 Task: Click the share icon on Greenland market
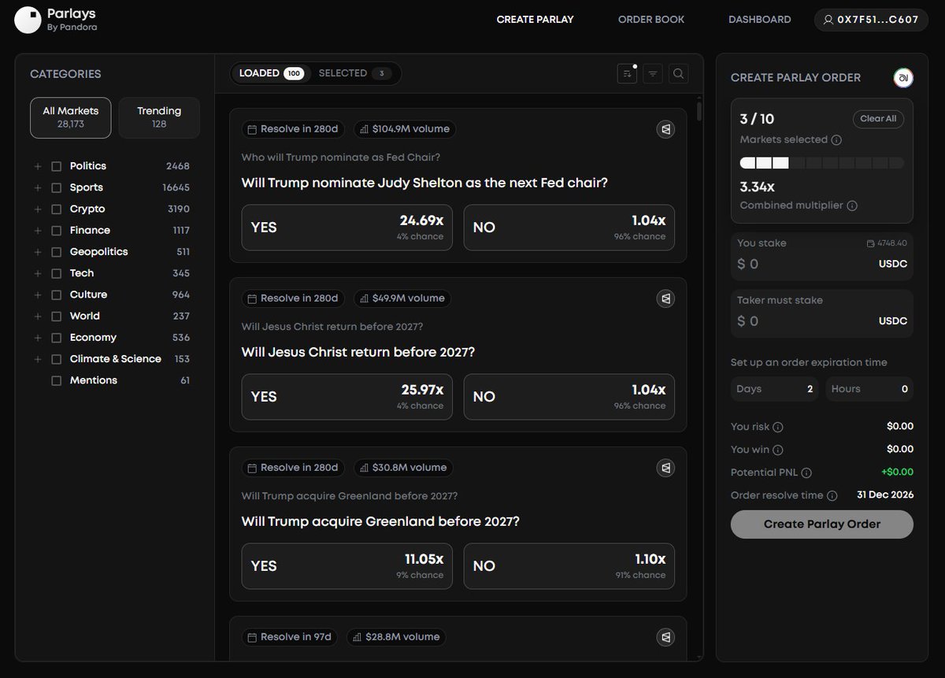click(x=665, y=468)
